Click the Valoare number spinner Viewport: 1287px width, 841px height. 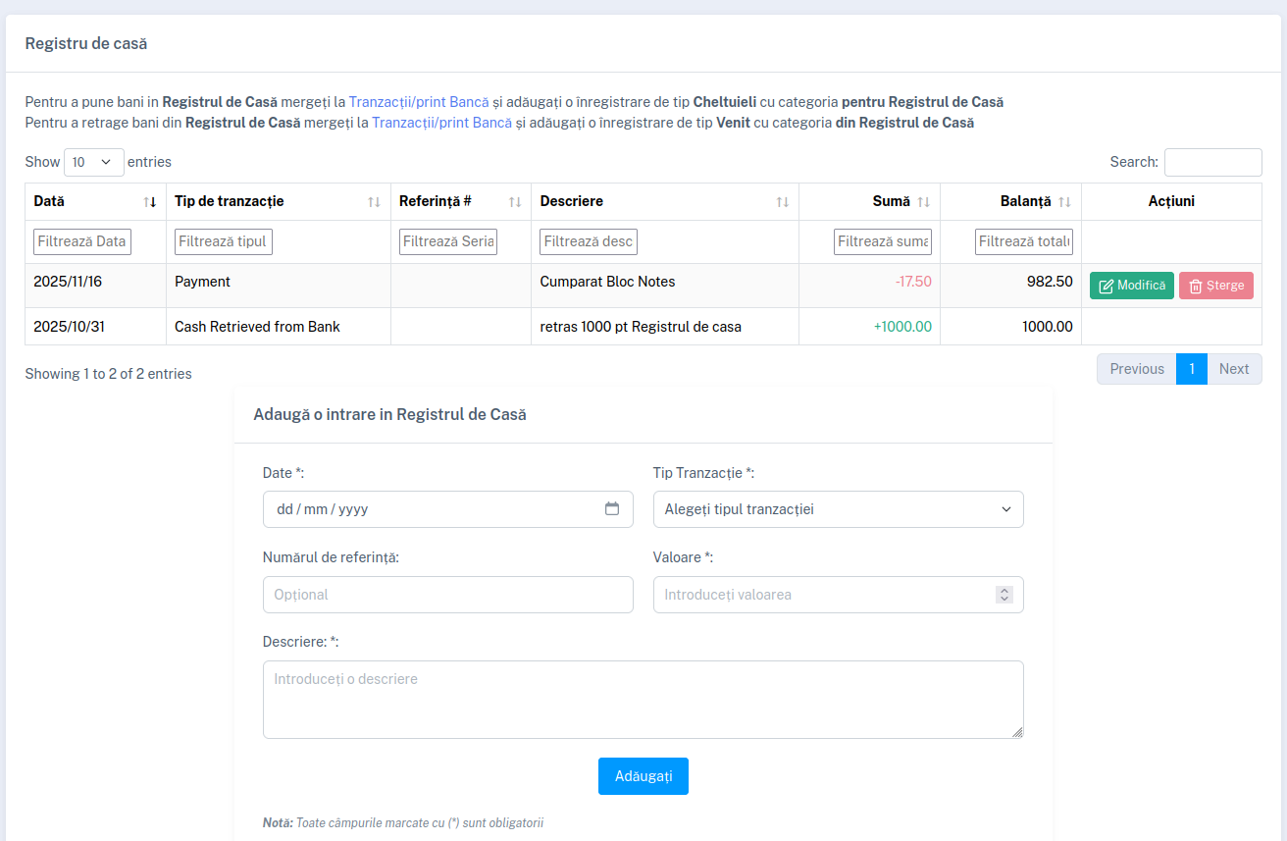[x=1004, y=595]
